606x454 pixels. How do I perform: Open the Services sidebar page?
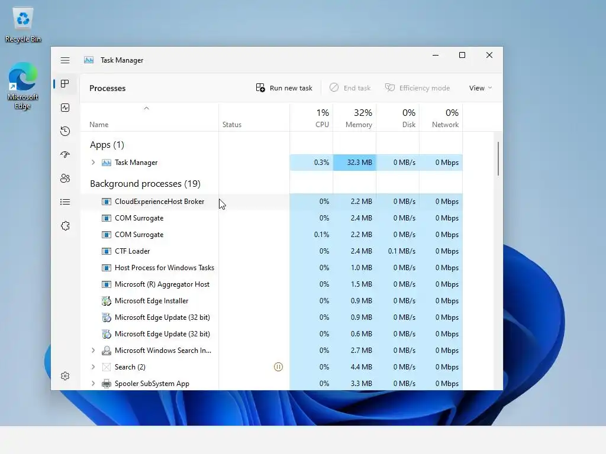pyautogui.click(x=65, y=226)
